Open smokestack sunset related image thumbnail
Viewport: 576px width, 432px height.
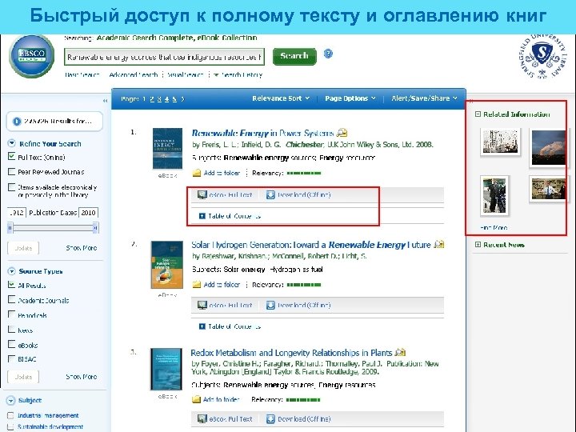549,148
